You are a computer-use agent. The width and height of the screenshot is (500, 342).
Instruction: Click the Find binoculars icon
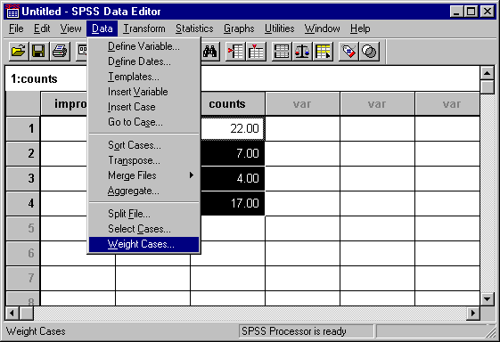210,52
